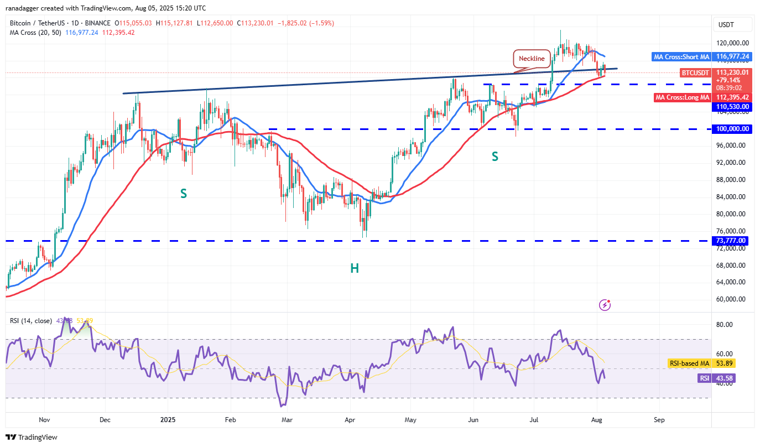Click the BTCUSDT last price label

point(695,72)
